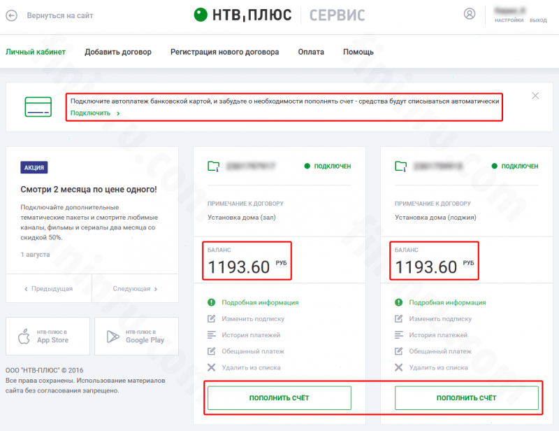Click the promised payment icon in зал card
This screenshot has width=559, height=431.
tap(212, 351)
